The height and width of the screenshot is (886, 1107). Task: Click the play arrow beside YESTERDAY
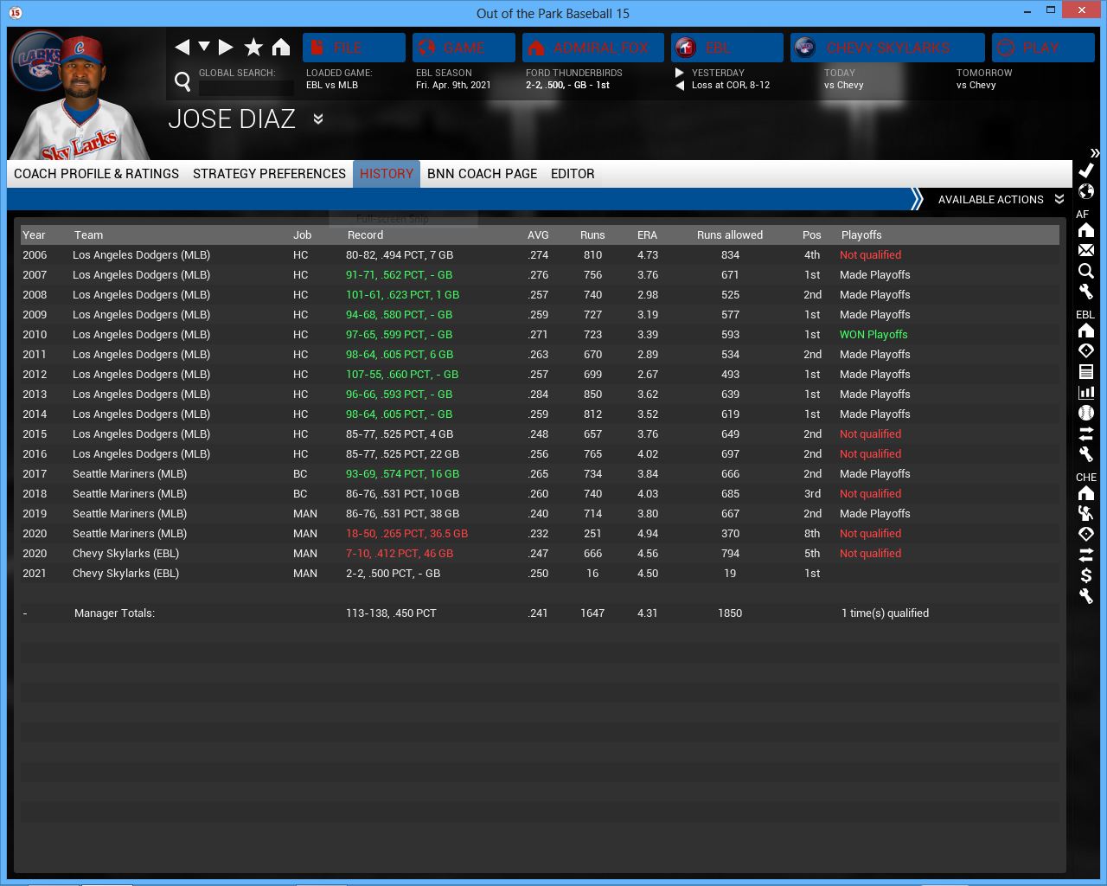click(680, 73)
